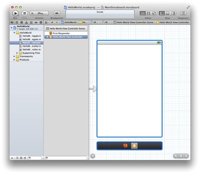Click the simulated status bar
This screenshot has height=174, width=200.
click(x=129, y=43)
